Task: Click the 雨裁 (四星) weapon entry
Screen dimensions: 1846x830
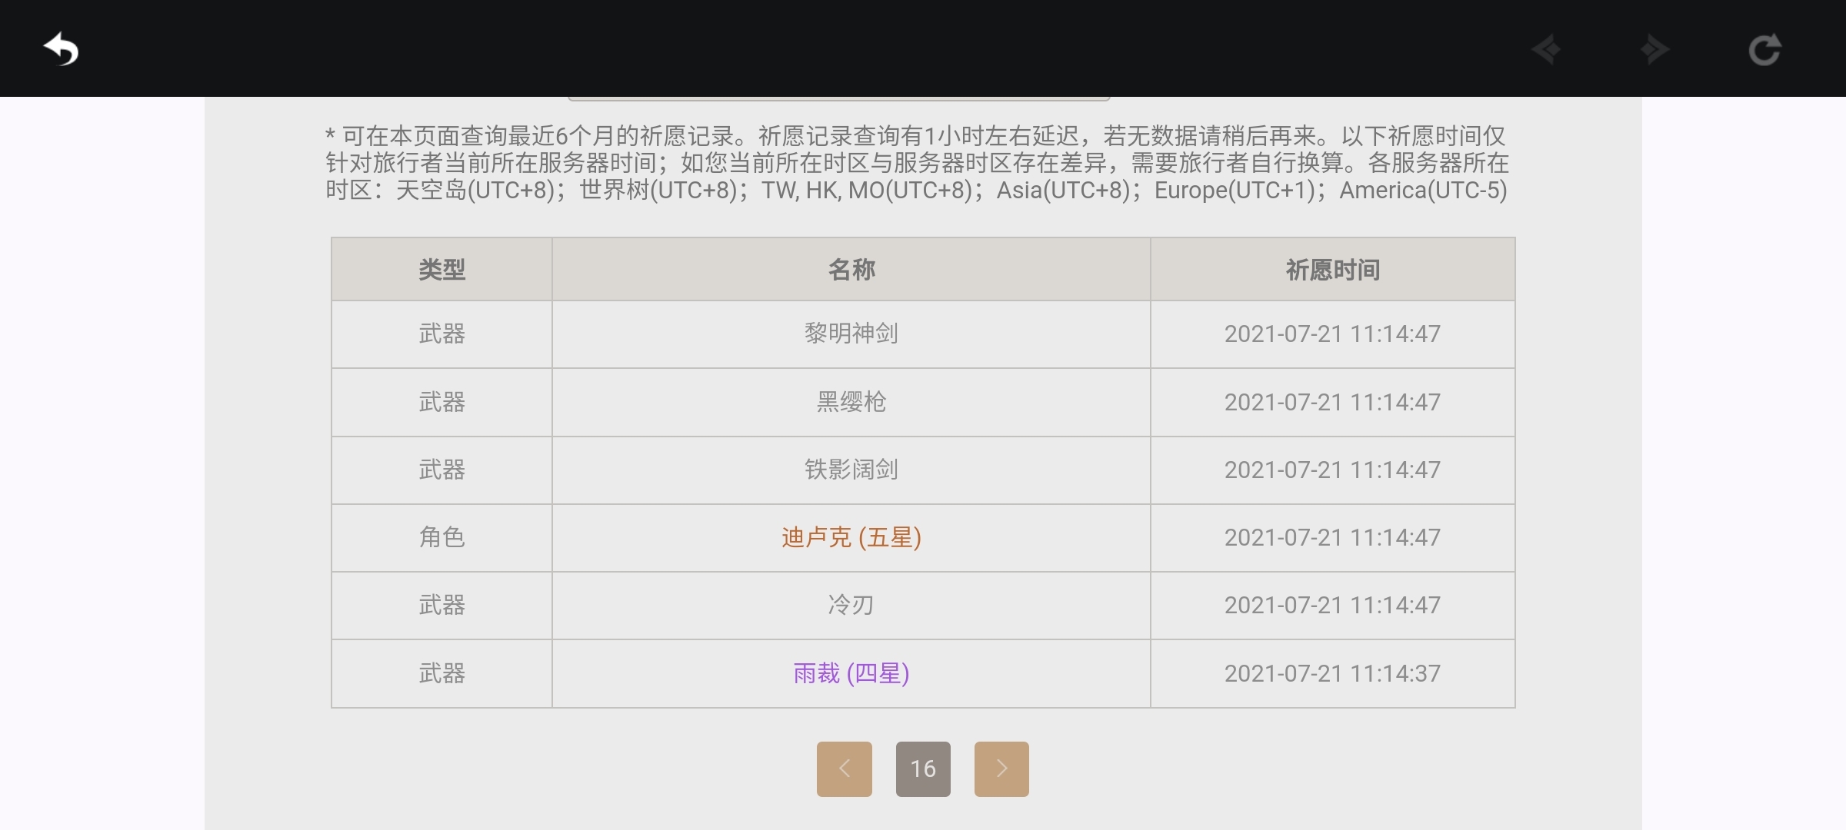Action: pyautogui.click(x=851, y=673)
